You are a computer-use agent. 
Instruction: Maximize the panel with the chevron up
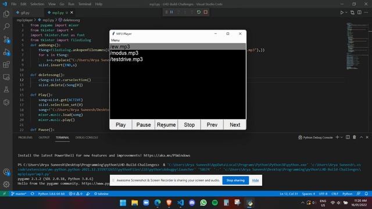tap(361, 137)
